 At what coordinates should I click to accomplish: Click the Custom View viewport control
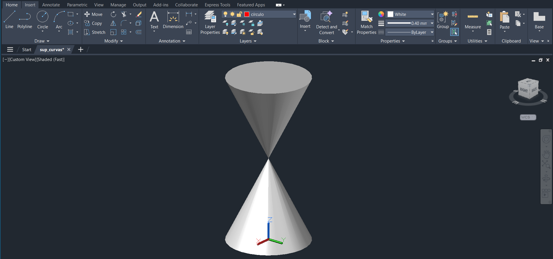coord(23,60)
